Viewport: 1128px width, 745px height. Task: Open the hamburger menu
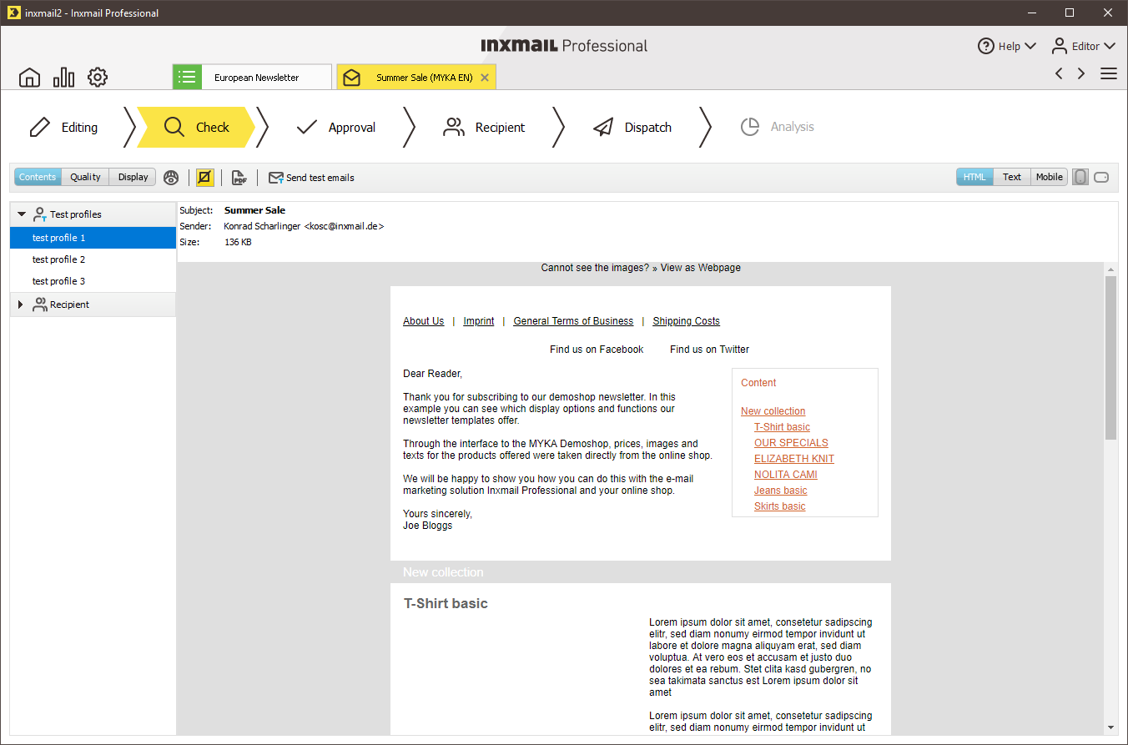click(x=1109, y=73)
